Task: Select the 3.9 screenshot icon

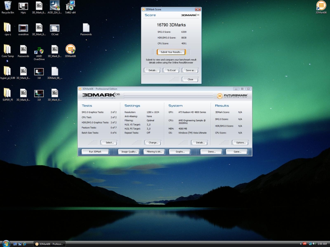Action: (39, 95)
